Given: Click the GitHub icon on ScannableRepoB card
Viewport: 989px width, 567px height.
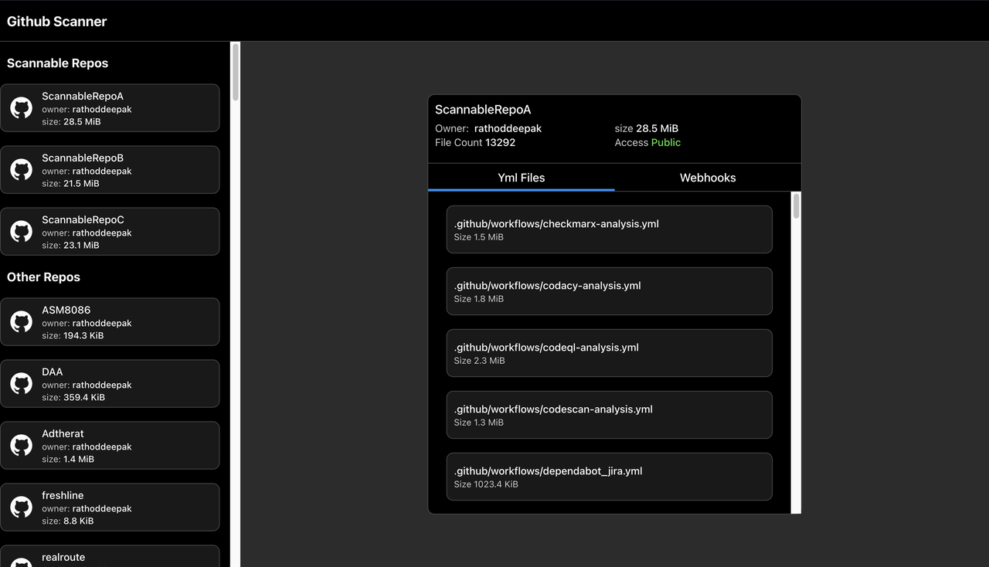Looking at the screenshot, I should (20, 169).
